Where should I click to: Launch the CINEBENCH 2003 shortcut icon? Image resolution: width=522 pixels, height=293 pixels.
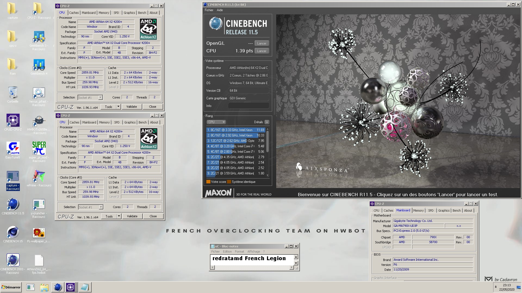(13, 264)
